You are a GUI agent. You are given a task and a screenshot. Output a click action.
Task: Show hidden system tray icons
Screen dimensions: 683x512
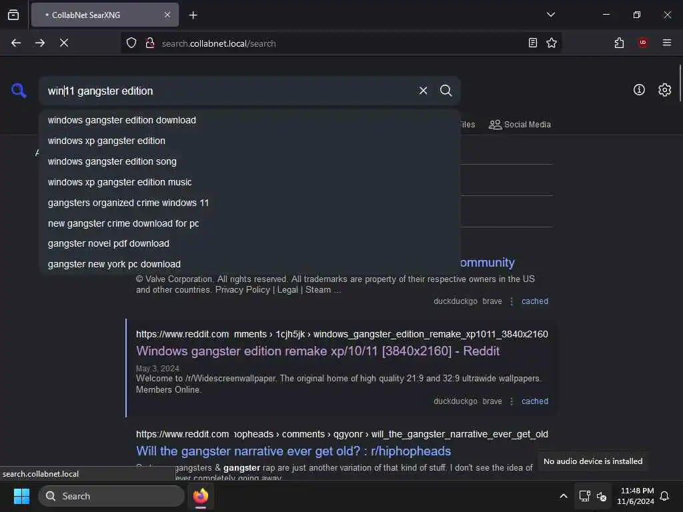coord(563,496)
